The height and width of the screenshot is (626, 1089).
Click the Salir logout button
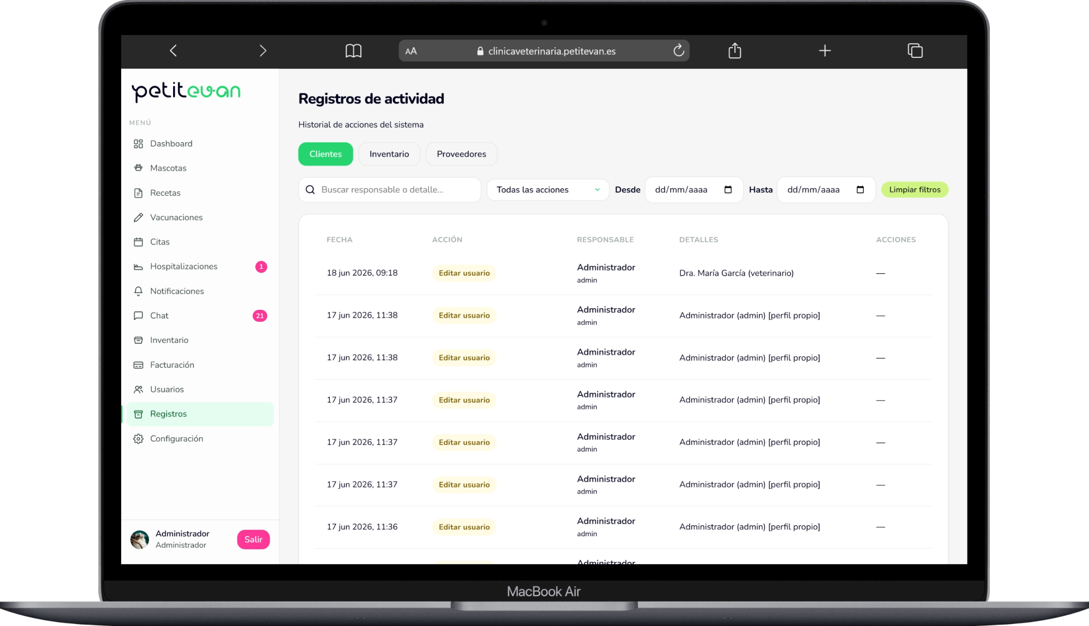253,539
